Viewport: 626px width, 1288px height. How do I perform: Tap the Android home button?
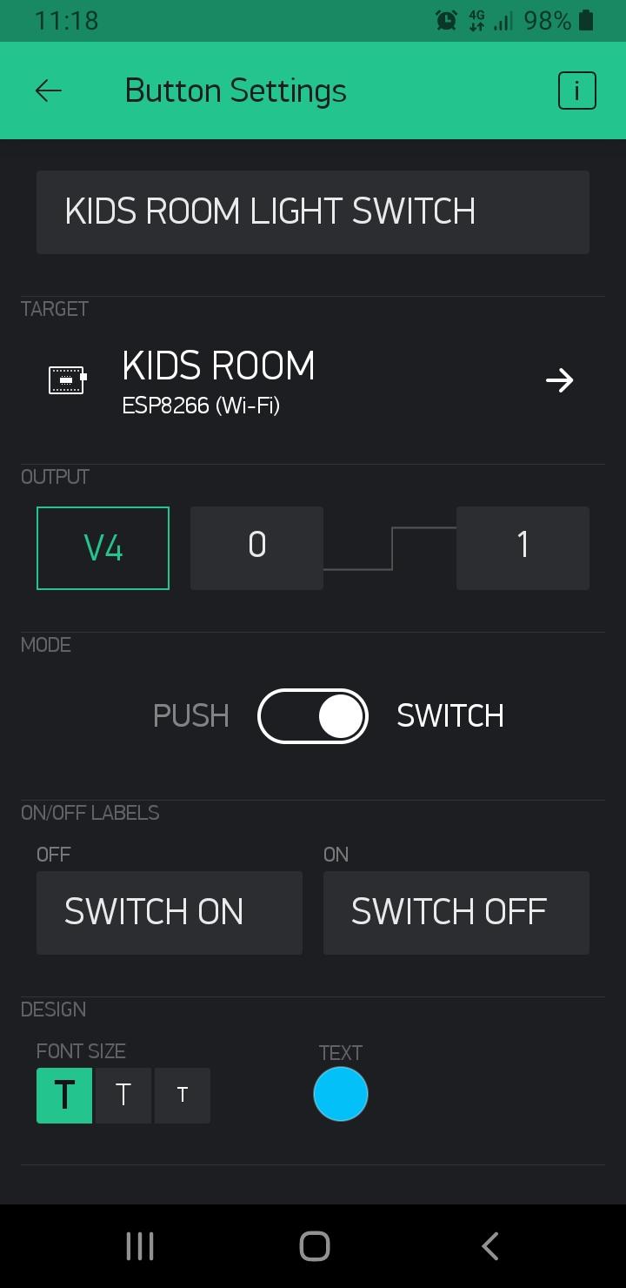tap(314, 1246)
